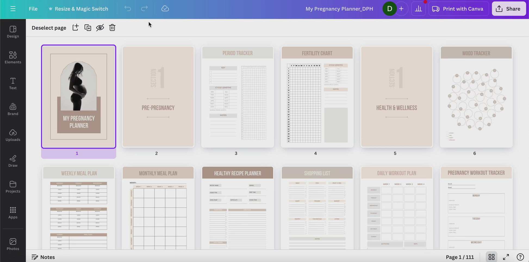Open the hamburger main menu
Image resolution: width=529 pixels, height=262 pixels.
pos(13,9)
